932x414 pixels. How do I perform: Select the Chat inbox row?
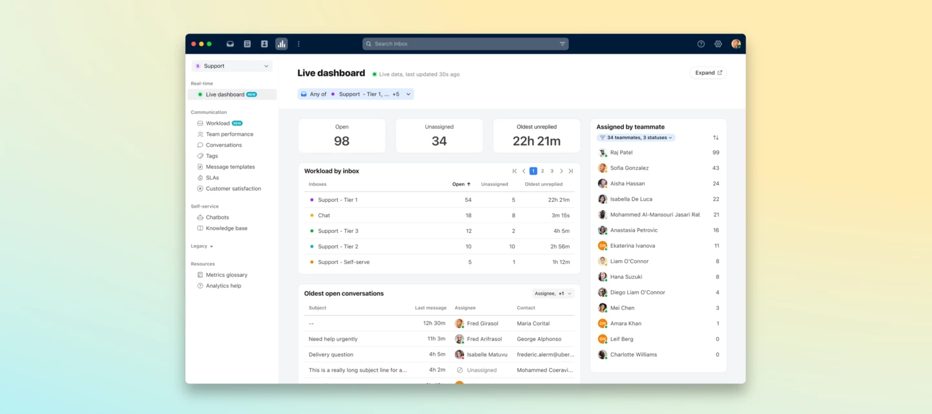[439, 215]
